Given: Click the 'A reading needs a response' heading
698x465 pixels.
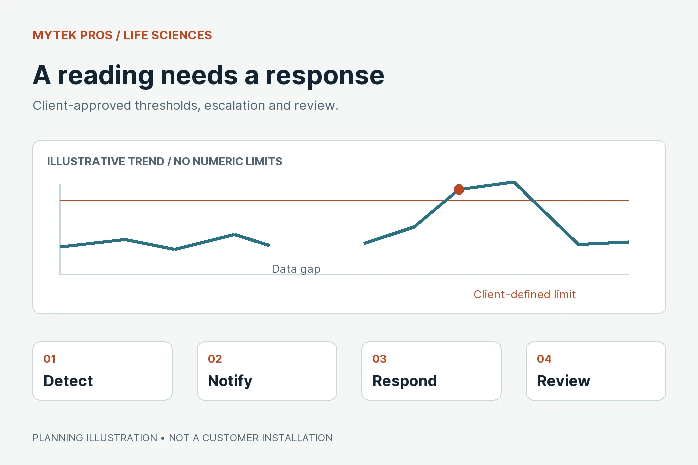Looking at the screenshot, I should 208,75.
